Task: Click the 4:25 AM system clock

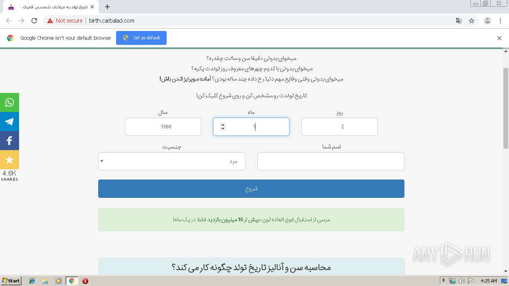Action: [489, 281]
